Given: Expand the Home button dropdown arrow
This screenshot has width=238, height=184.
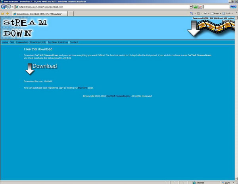Looking at the screenshot, I should click(195, 13).
